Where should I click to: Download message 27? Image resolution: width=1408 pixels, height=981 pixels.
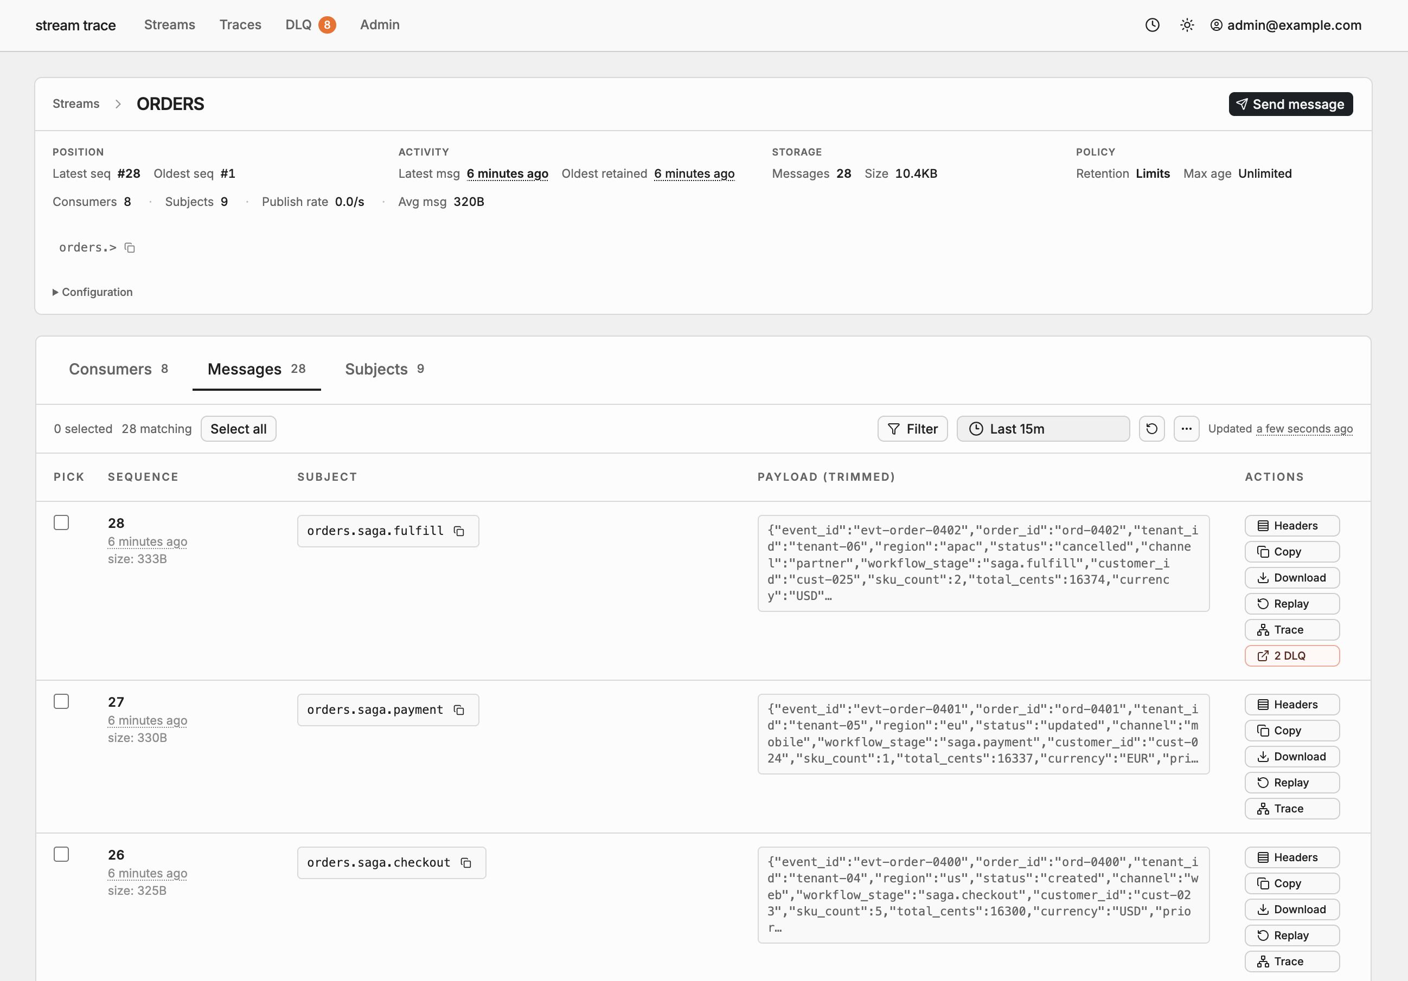click(1291, 757)
